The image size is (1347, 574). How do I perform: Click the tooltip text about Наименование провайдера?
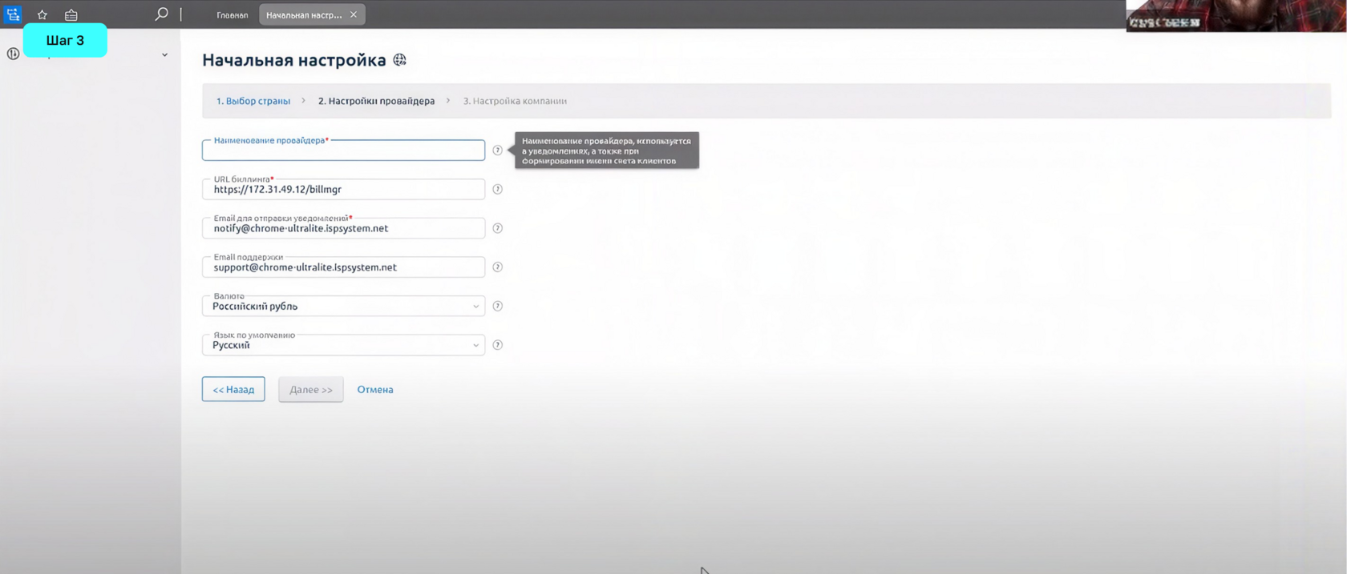tap(606, 151)
